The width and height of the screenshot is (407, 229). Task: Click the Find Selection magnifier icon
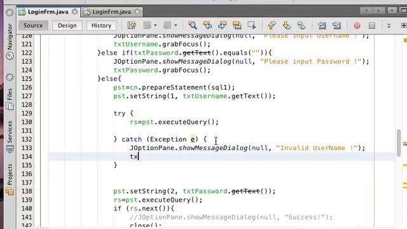193,25
